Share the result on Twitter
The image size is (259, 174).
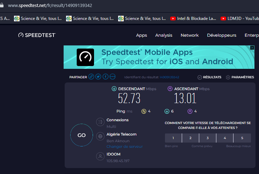[98, 77]
